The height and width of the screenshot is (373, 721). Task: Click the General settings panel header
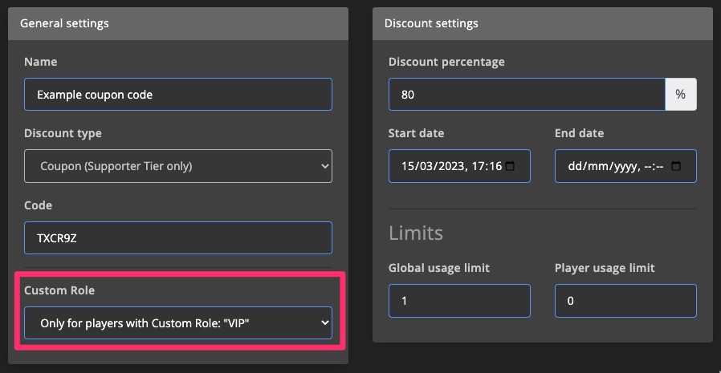pos(178,23)
